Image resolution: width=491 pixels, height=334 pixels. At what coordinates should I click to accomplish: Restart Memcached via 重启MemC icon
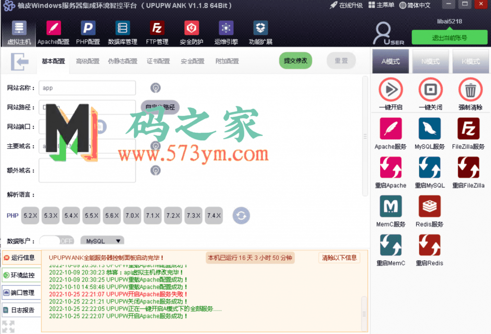(390, 245)
